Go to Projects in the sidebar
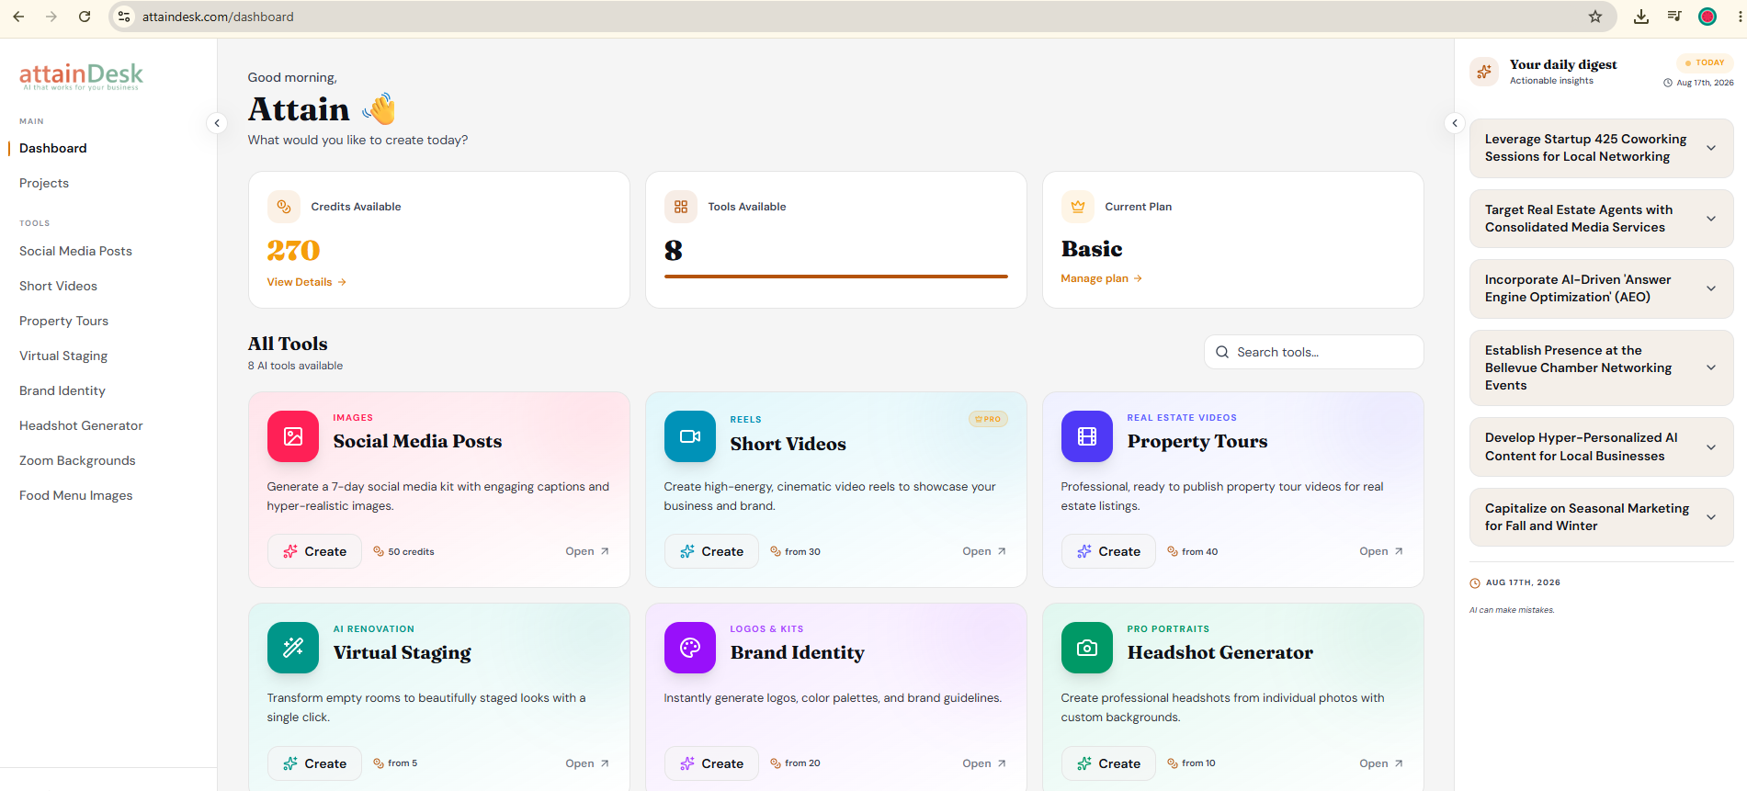 pos(44,183)
